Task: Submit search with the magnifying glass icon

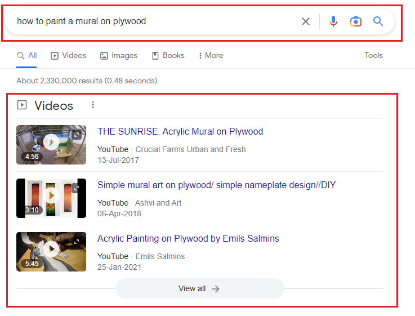Action: (x=378, y=21)
